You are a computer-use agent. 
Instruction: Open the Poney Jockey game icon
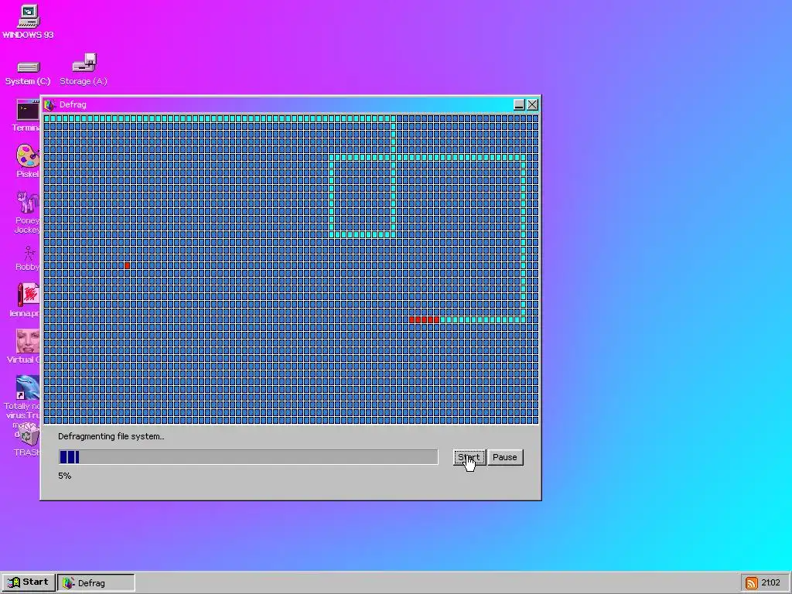27,212
